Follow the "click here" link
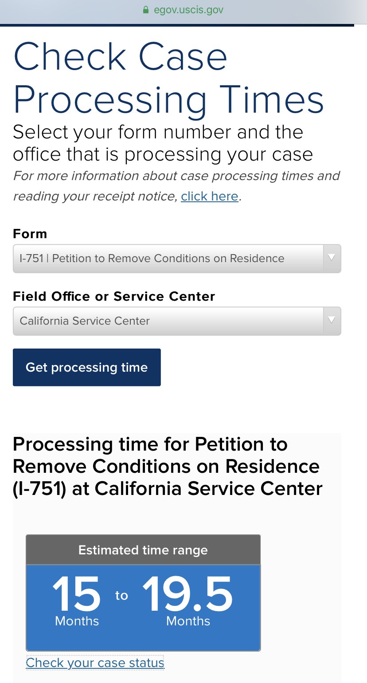The image size is (367, 683). (x=210, y=196)
